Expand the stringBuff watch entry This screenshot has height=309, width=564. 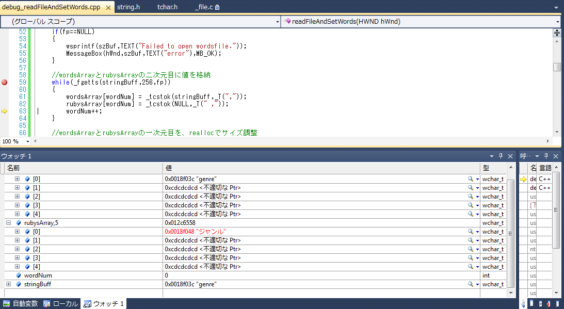[x=9, y=284]
